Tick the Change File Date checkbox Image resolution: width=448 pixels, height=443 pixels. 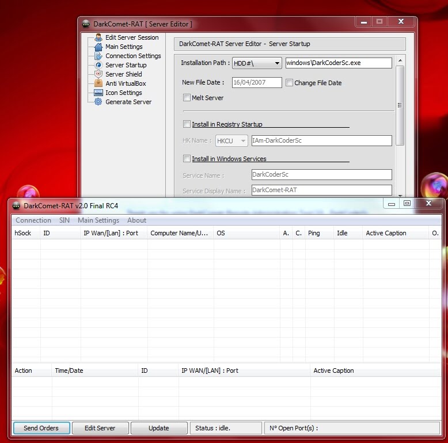pyautogui.click(x=289, y=83)
